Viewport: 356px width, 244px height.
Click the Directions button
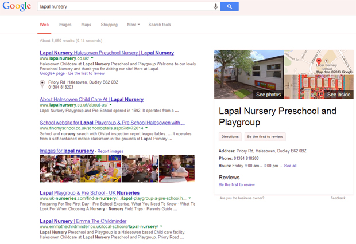coord(230,137)
